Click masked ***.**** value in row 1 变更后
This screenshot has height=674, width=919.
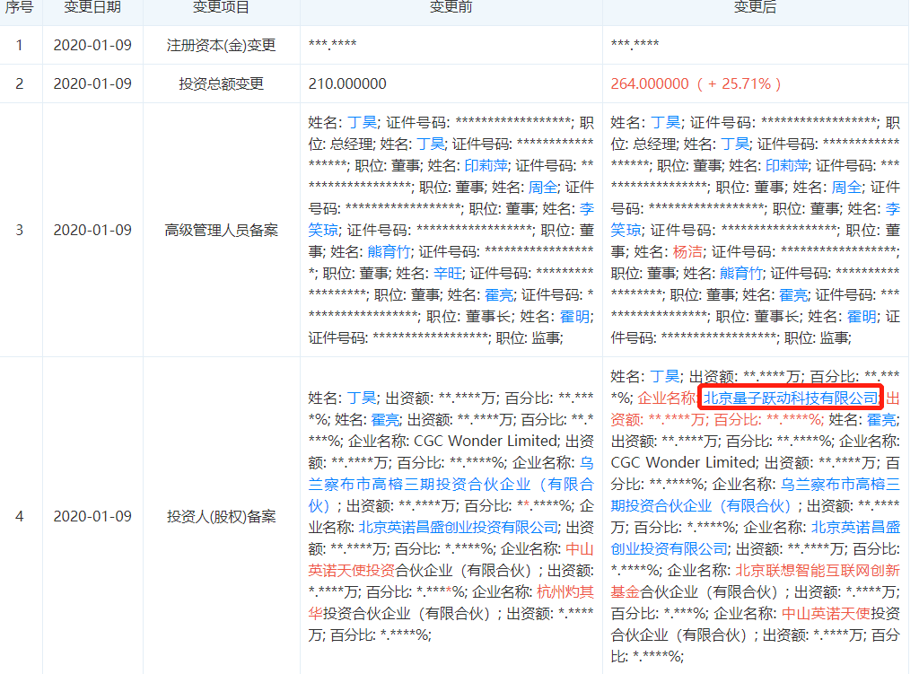635,44
